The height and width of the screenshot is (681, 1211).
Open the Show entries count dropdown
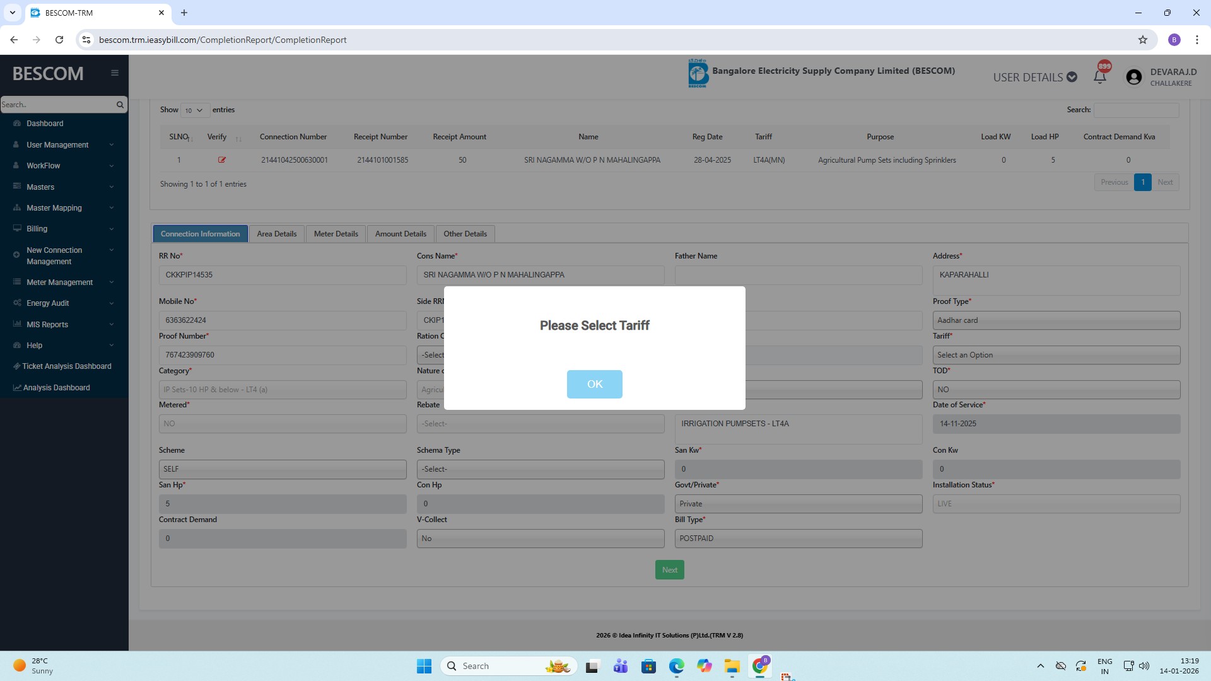click(194, 110)
